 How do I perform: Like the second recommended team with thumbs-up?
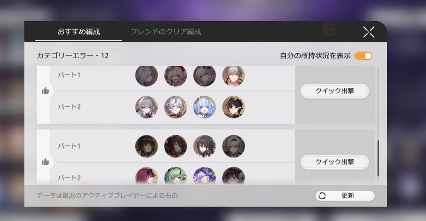point(46,162)
